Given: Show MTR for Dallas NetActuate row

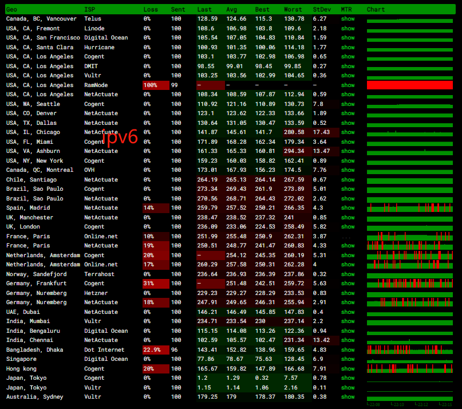Looking at the screenshot, I should coord(348,123).
